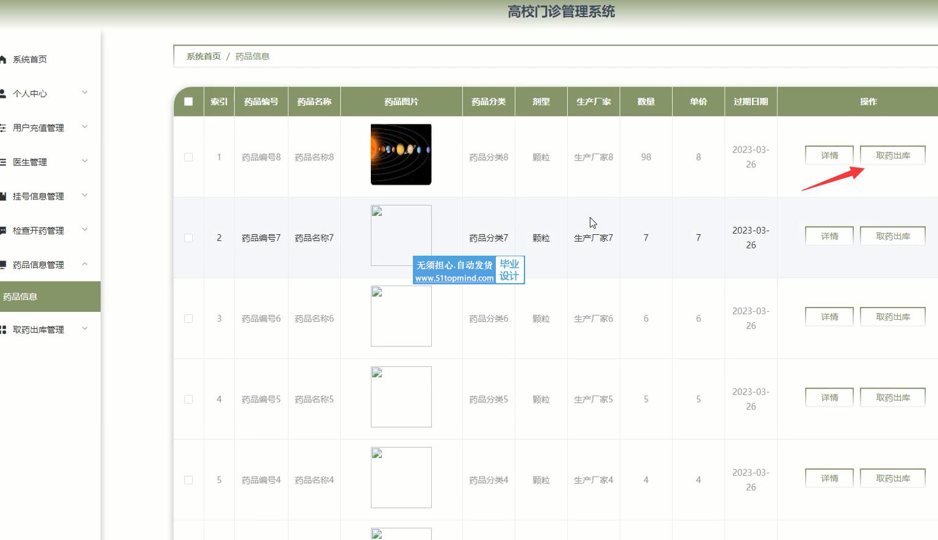Screen dimensions: 938x540
Task: Open 系统首页 in the sidebar
Action: pos(30,59)
